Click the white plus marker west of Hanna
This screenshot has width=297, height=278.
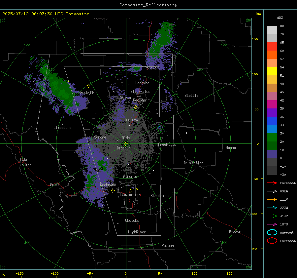point(186,133)
